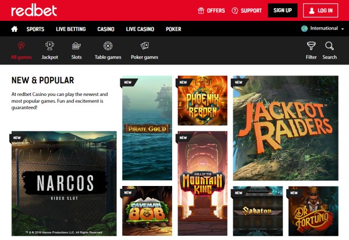Select the Jackpot trophy icon
Screen dimensions: 349x240
(x=49, y=46)
